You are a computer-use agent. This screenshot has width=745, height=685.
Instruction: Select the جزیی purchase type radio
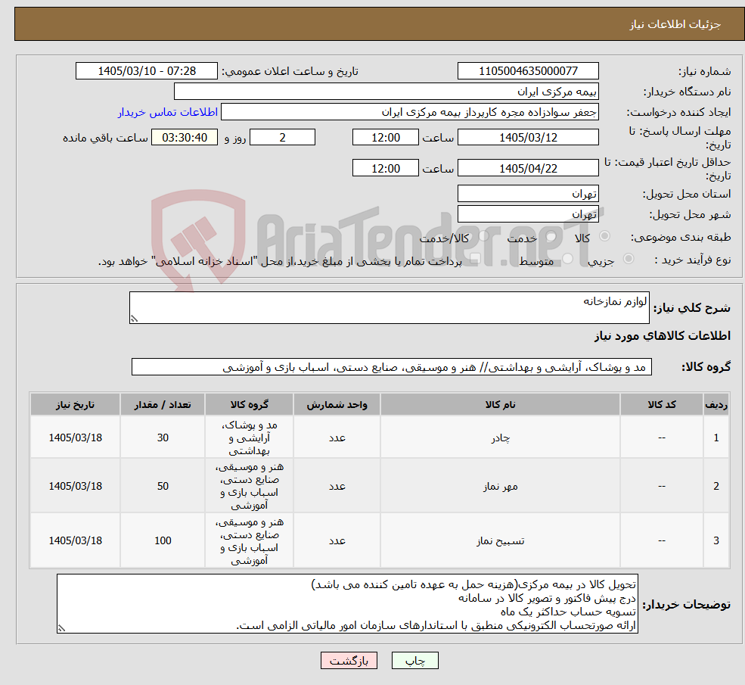tap(629, 259)
